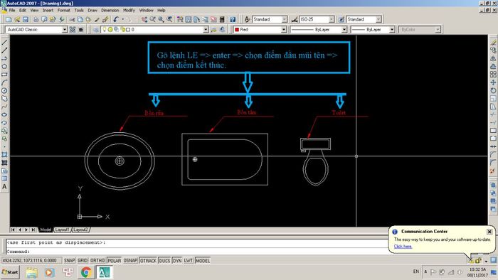Click the coordinates display in status bar
498x280 pixels.
[31, 260]
